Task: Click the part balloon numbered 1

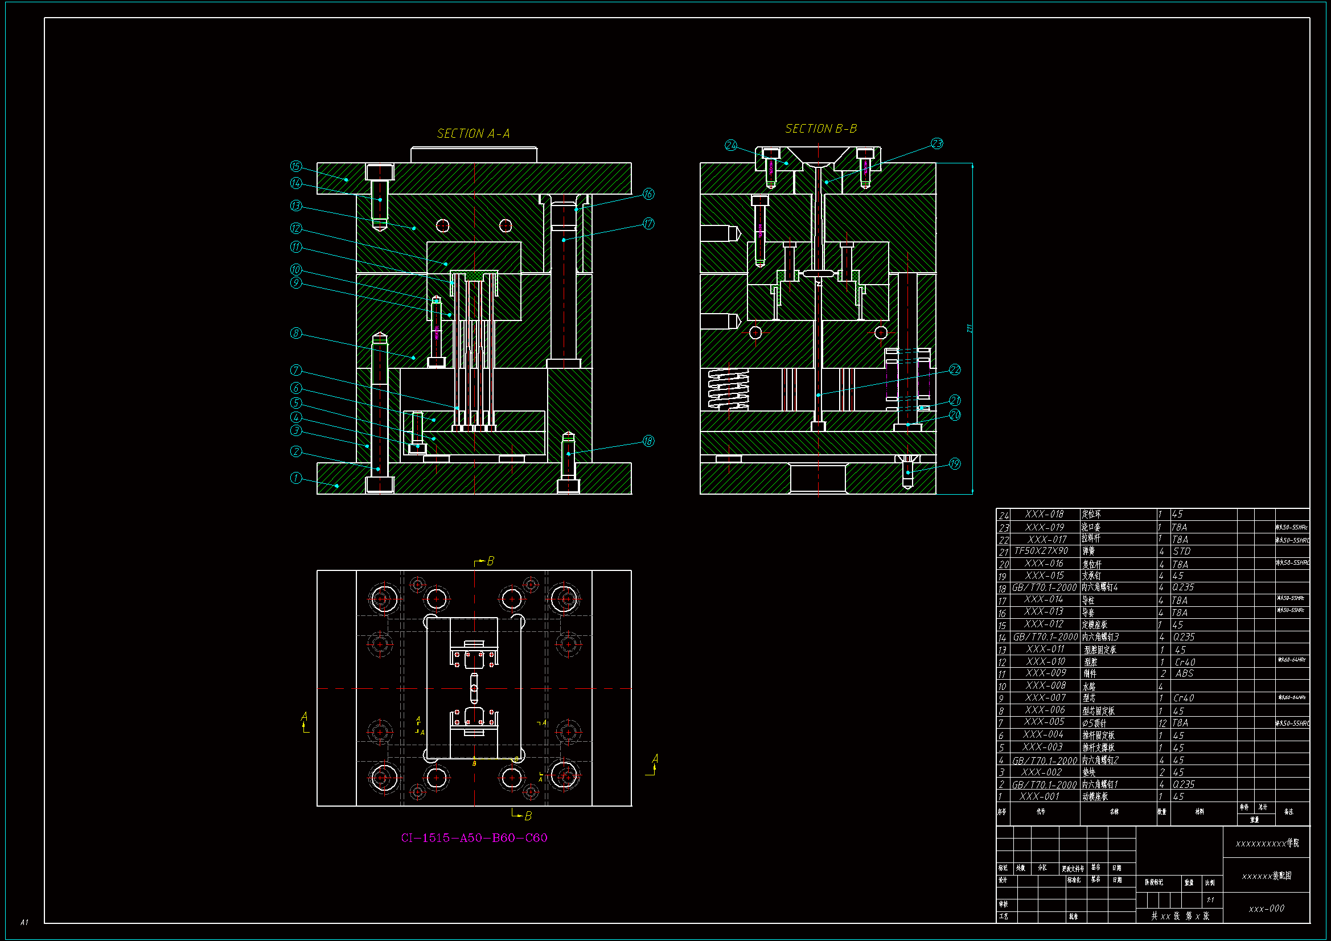Action: 296,478
